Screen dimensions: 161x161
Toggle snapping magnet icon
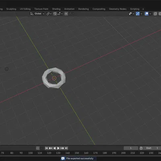(55, 14)
